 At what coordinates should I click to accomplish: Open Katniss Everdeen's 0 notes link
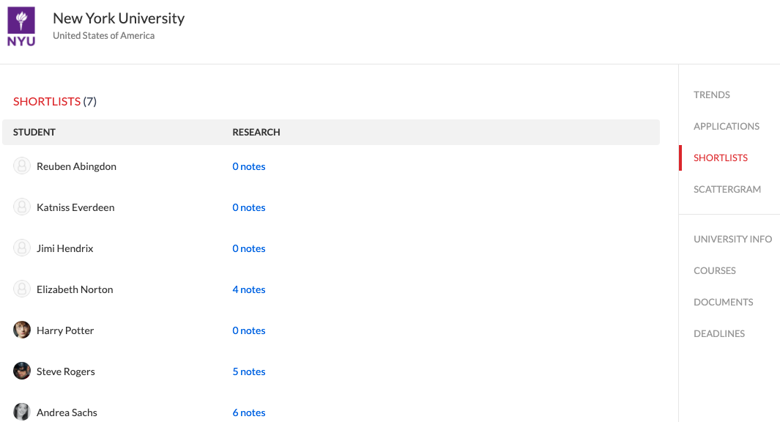249,207
